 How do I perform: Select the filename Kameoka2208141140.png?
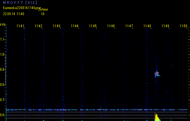pos(22,8)
